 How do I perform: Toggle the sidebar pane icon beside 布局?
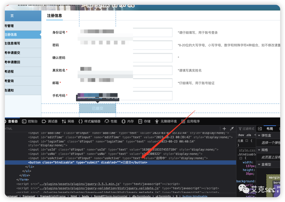pyautogui.click(x=260, y=129)
